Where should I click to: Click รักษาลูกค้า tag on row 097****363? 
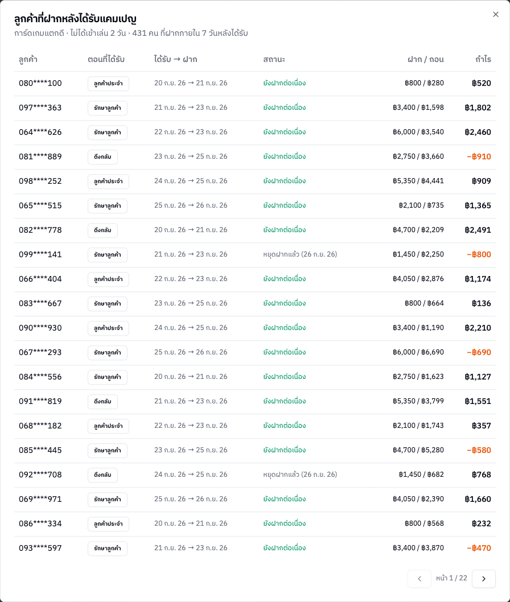108,108
